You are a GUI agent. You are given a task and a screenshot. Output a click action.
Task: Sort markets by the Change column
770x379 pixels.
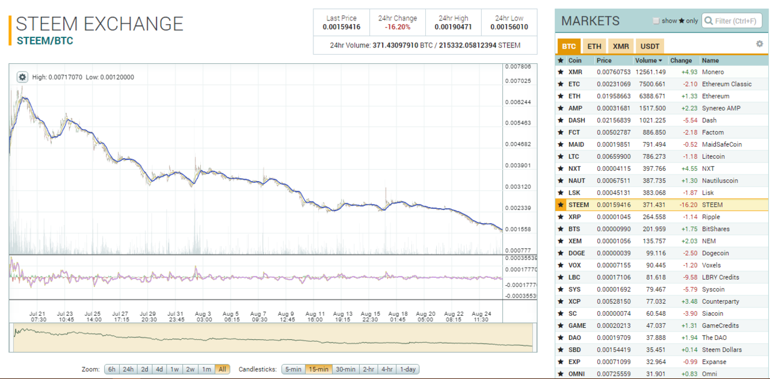click(x=681, y=60)
